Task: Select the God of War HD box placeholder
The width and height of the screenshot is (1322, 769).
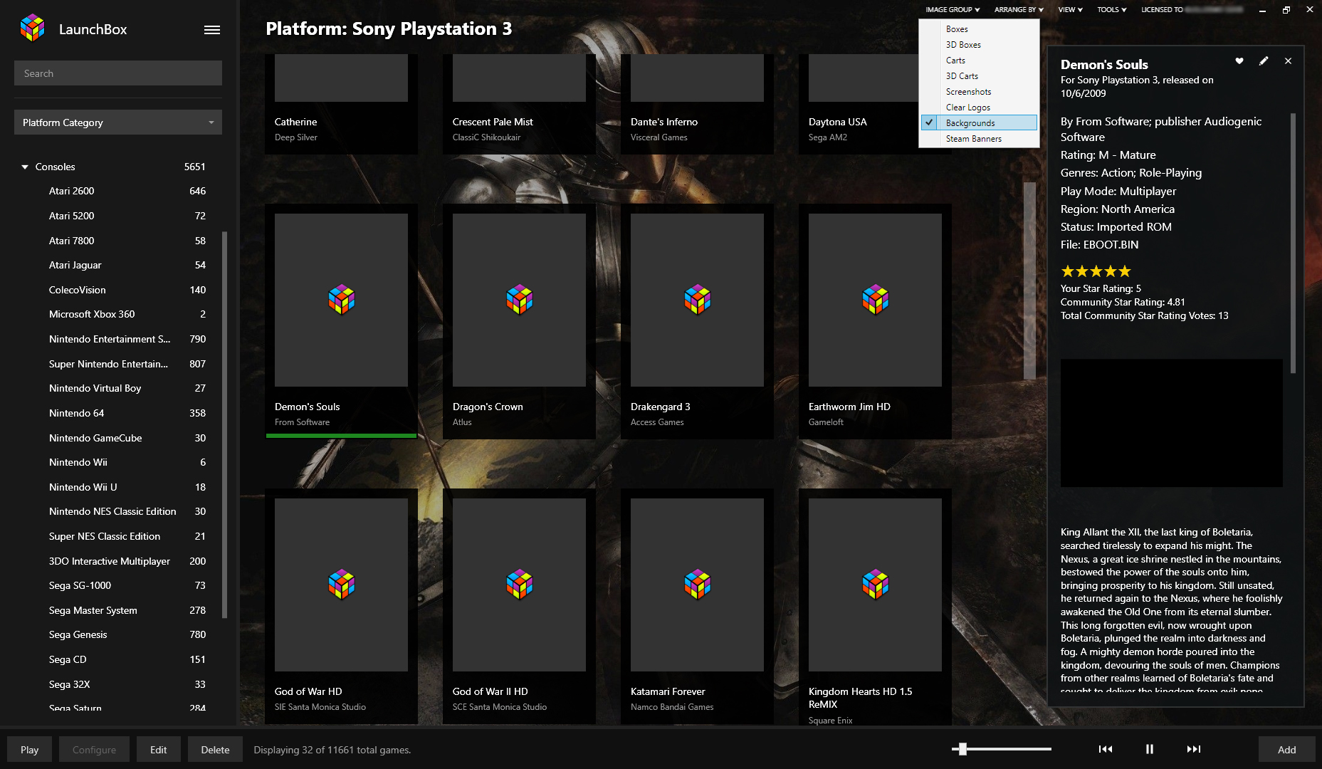Action: pos(341,585)
